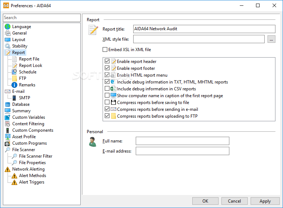Enable Embed XSL in XML file
Viewport: 283px width, 208px height.
(x=105, y=49)
